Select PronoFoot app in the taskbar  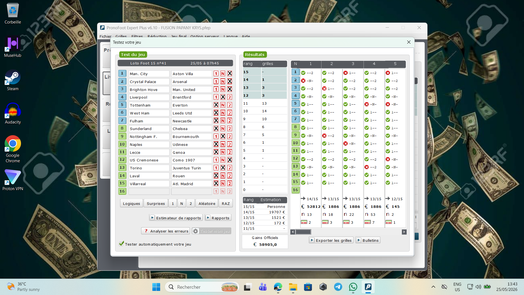pyautogui.click(x=368, y=287)
